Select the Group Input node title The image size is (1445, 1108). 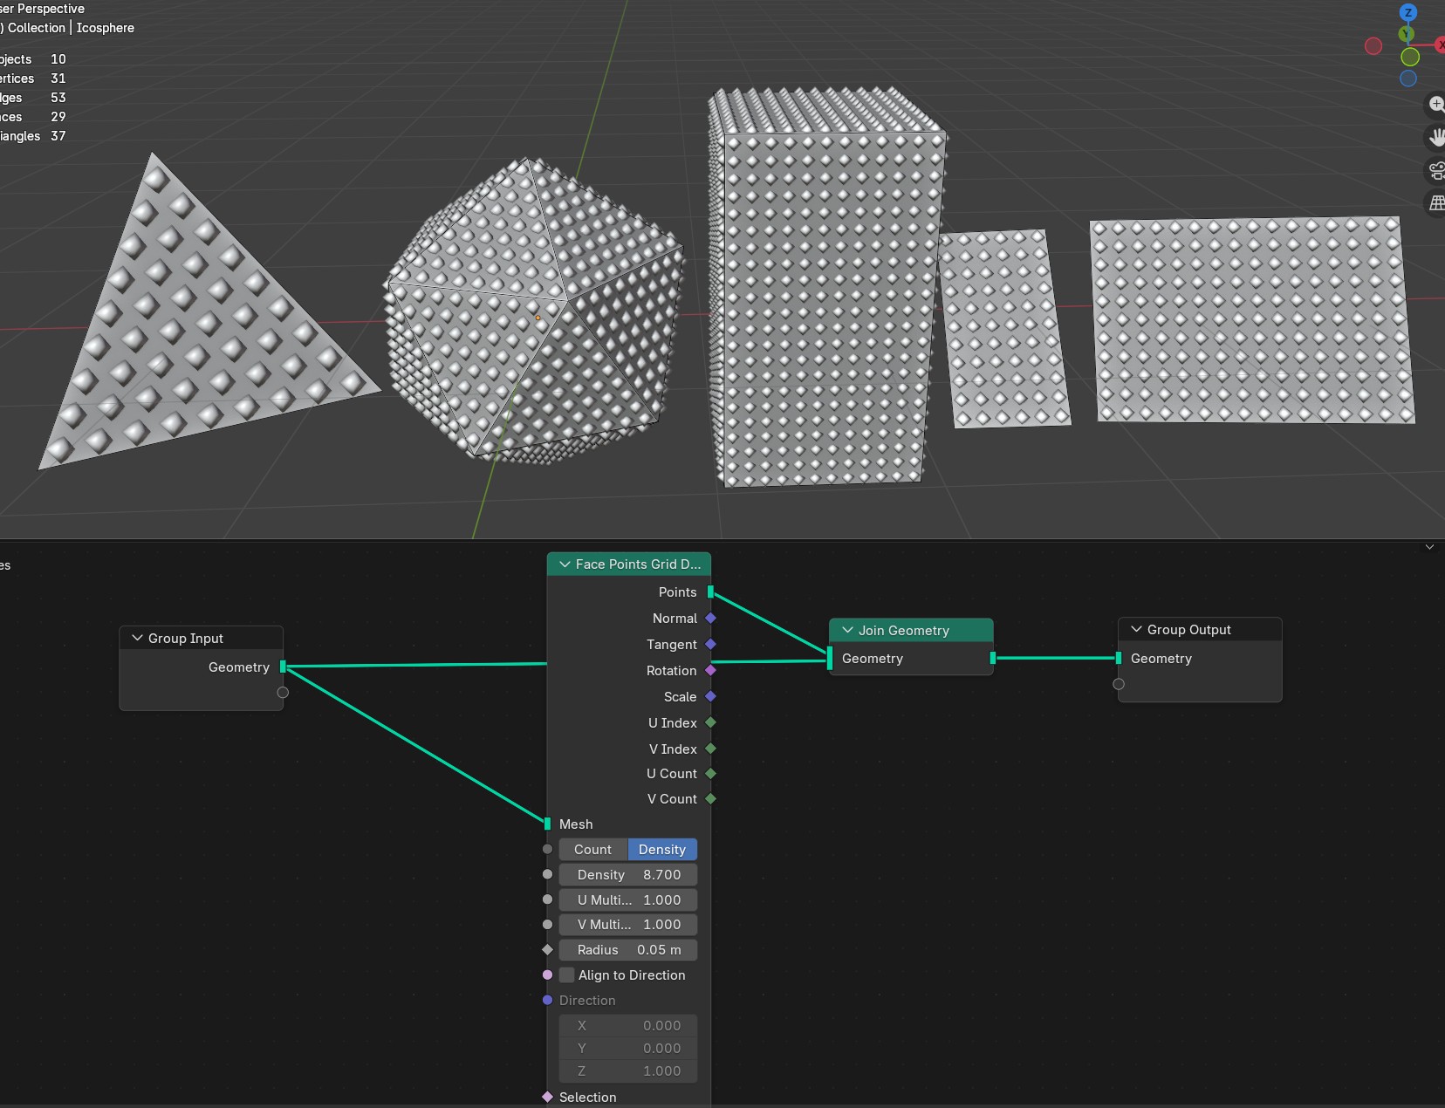(185, 638)
